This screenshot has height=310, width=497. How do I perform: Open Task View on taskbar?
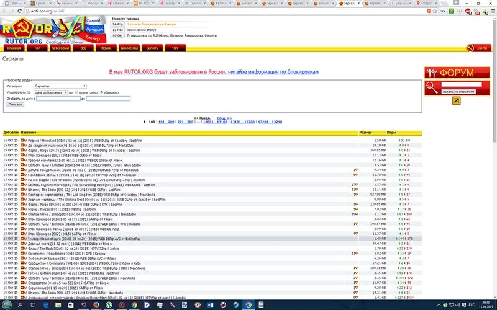pos(32,305)
